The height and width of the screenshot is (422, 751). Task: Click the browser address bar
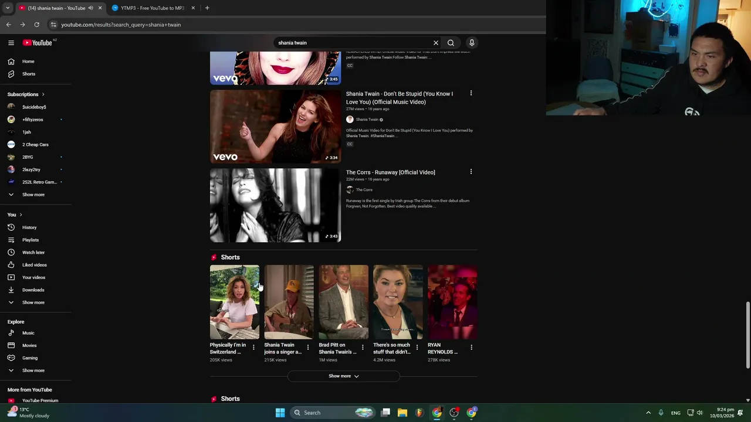[293, 25]
